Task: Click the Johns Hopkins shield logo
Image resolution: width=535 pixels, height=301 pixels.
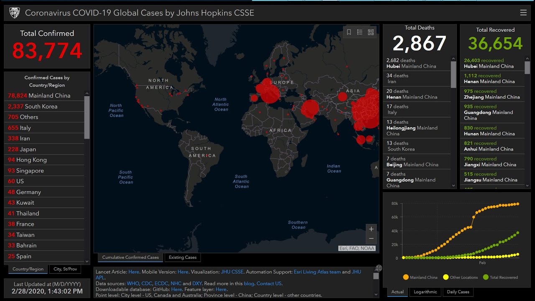Action: pos(15,13)
